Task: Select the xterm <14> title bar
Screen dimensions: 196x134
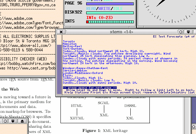Action: (x=122, y=32)
